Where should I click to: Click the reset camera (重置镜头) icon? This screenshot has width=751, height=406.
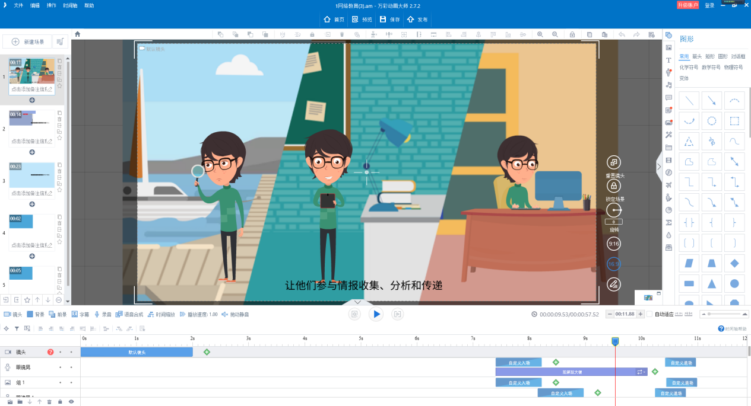click(614, 162)
